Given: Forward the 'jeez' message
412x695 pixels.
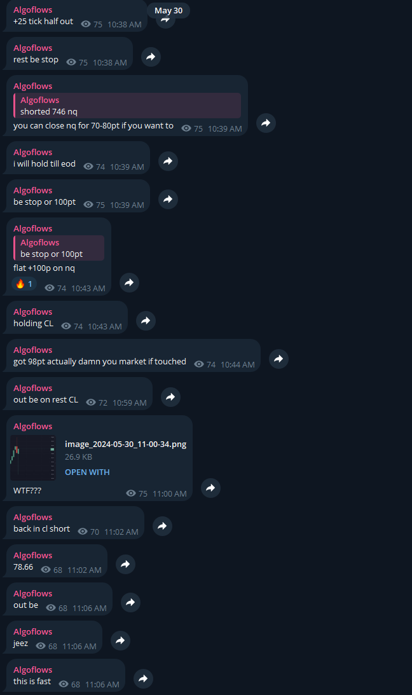Looking at the screenshot, I should pos(120,640).
